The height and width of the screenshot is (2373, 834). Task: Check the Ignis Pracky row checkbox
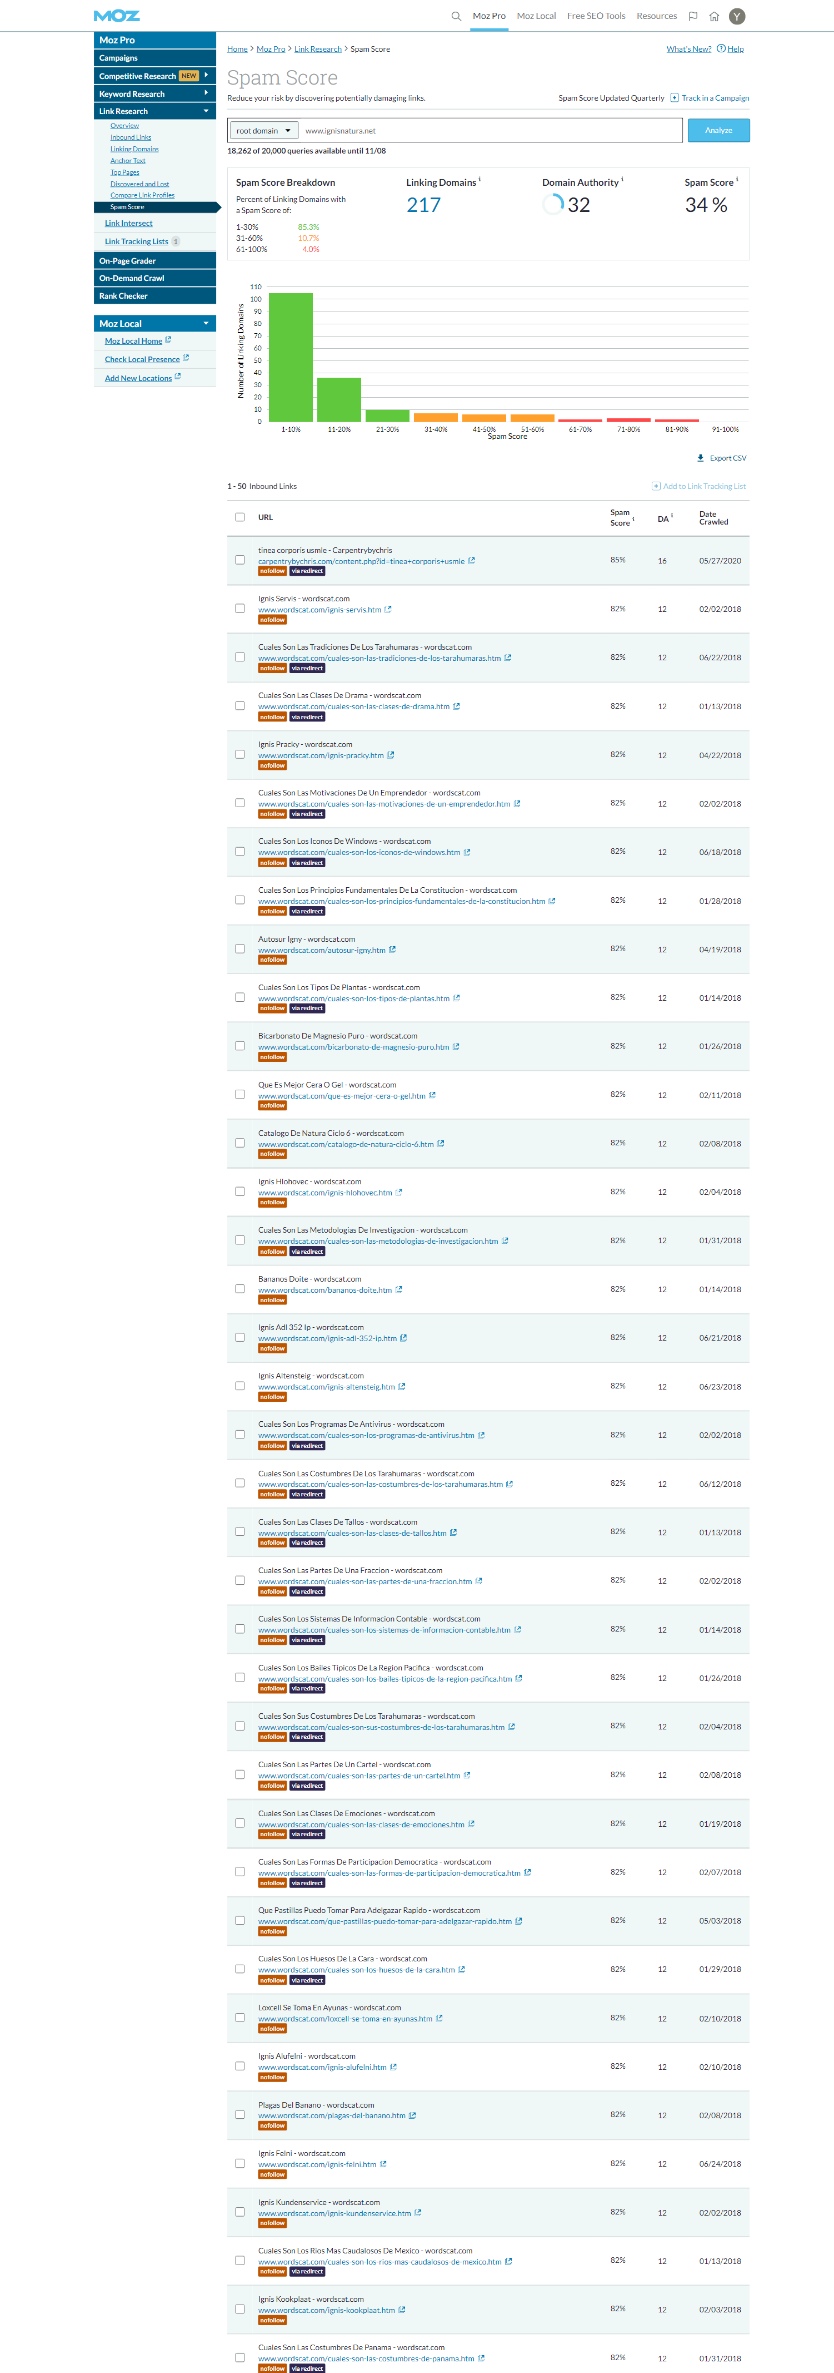(239, 754)
